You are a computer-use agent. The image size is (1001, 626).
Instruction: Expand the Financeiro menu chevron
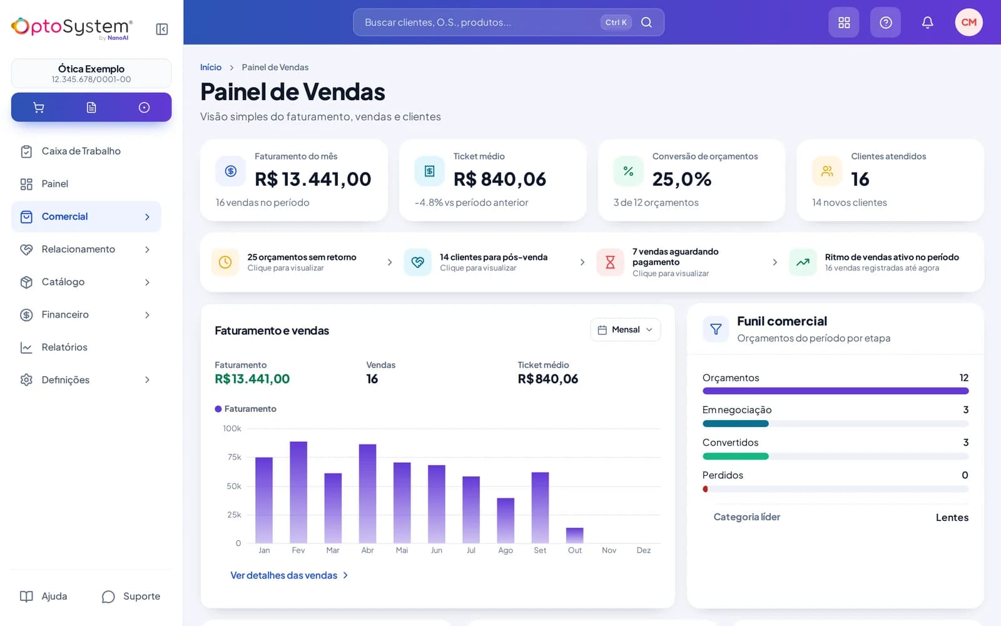tap(147, 314)
